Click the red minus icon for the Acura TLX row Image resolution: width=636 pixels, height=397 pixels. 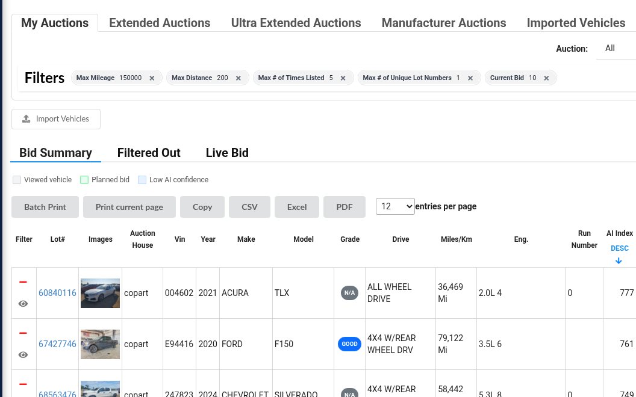23,282
